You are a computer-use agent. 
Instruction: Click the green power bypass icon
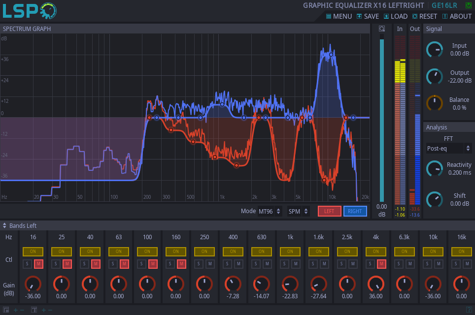[x=468, y=5]
